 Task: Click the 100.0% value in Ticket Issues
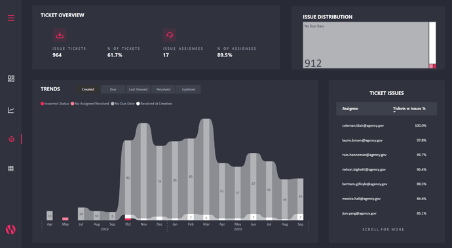[x=421, y=125]
